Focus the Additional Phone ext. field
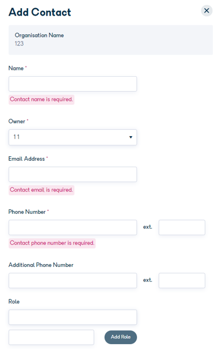The height and width of the screenshot is (354, 218). tap(182, 280)
